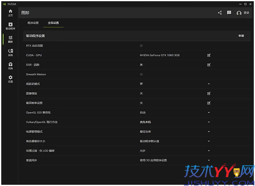The image size is (255, 186).
Task: Click the 开 value for 低延迟模式
Action: pos(141,84)
